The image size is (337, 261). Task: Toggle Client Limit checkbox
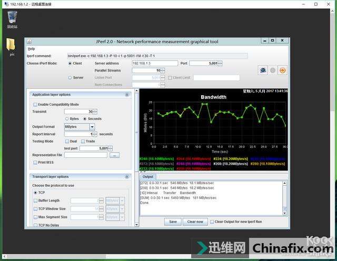coord(170,77)
